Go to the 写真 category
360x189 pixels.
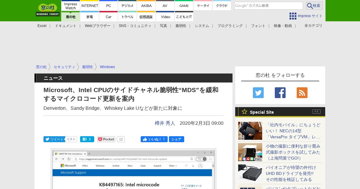[163, 26]
